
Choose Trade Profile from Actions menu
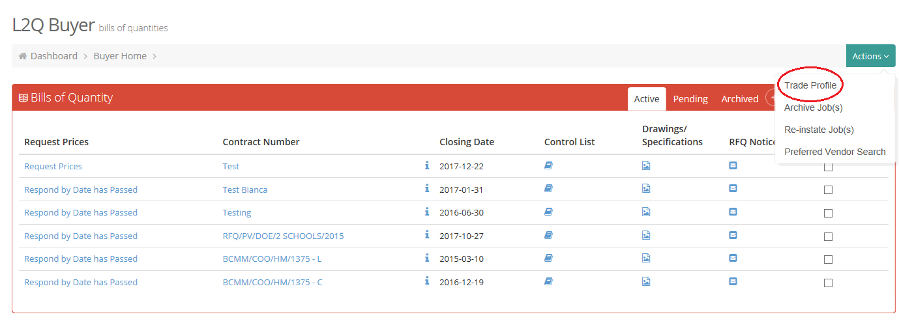[810, 85]
